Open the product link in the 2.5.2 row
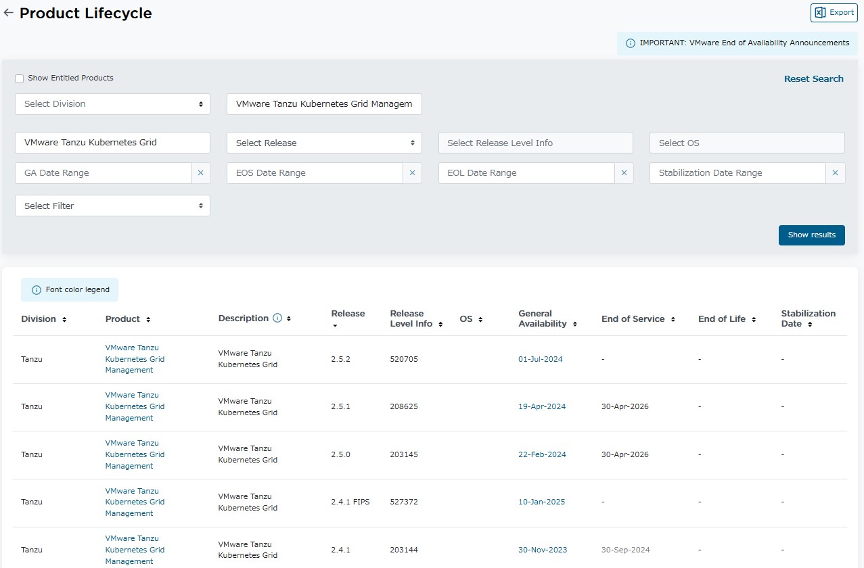This screenshot has height=568, width=864. click(x=135, y=359)
